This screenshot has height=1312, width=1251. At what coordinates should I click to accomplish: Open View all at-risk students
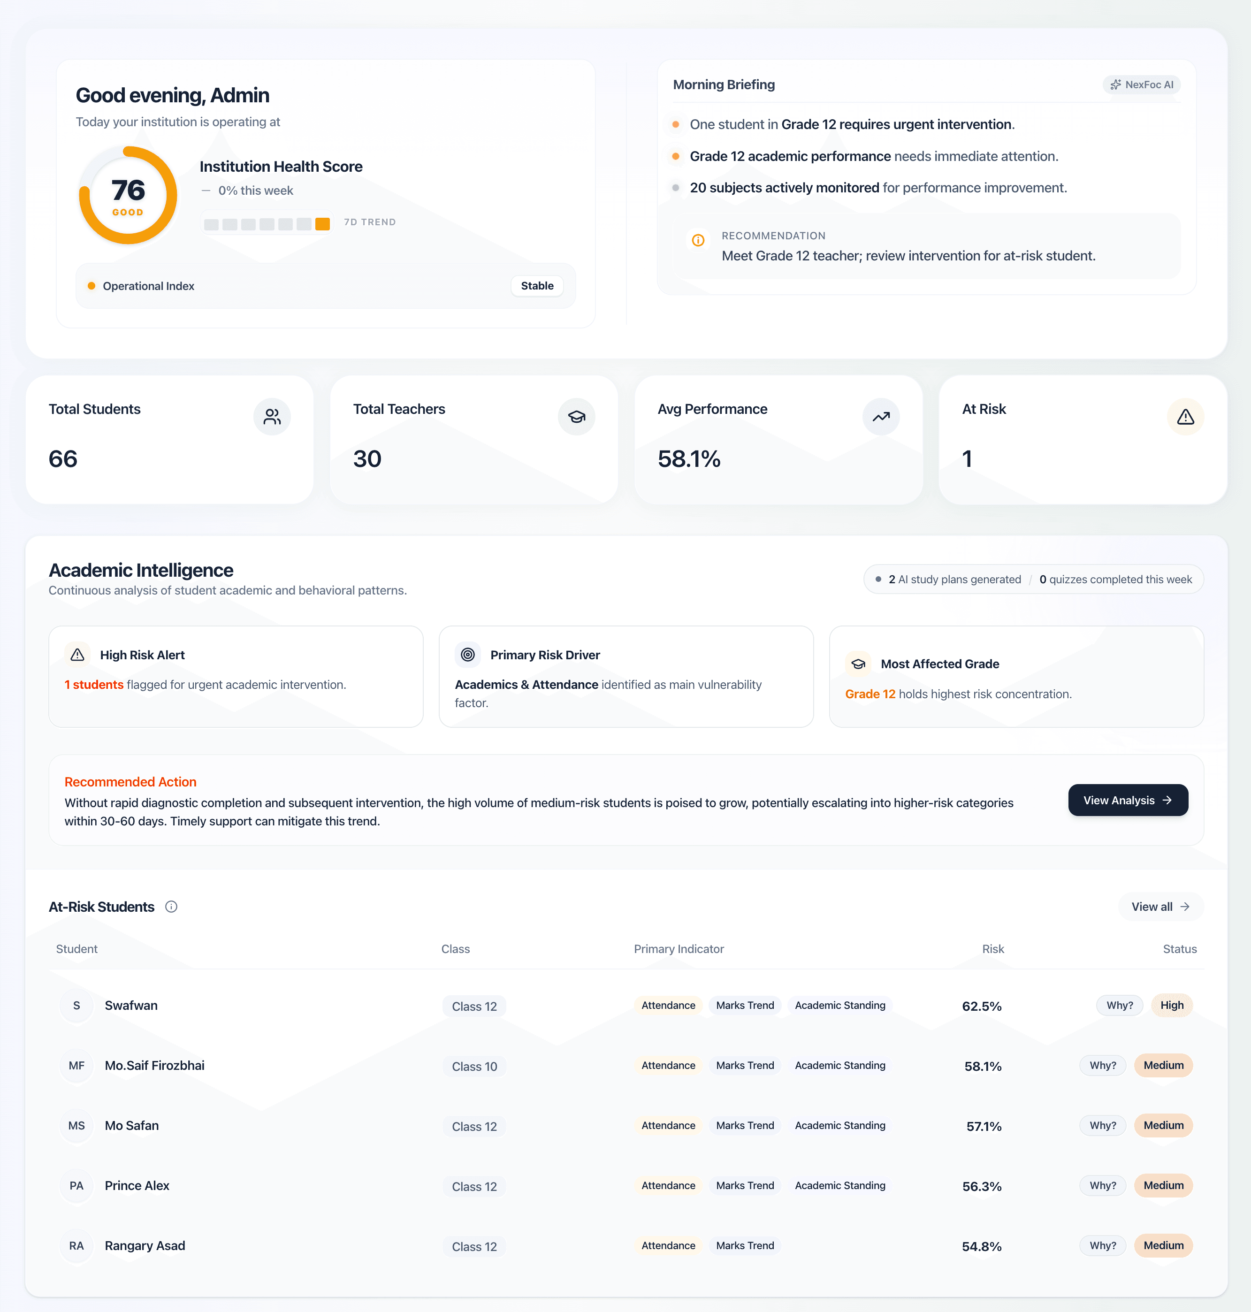click(1160, 907)
